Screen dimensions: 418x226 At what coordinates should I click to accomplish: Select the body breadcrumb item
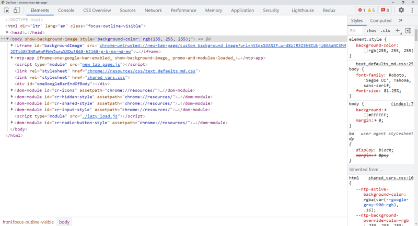tap(64, 222)
